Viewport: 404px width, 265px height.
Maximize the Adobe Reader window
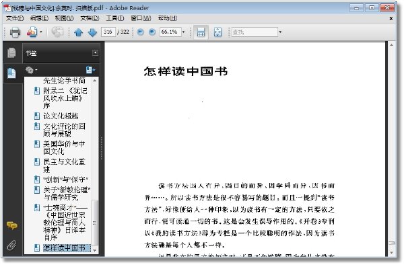[x=371, y=7]
